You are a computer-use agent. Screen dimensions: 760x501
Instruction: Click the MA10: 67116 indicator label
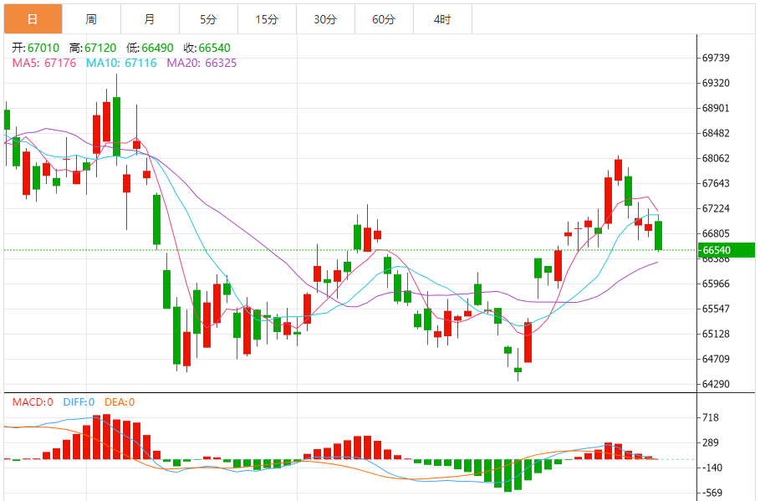pyautogui.click(x=121, y=63)
